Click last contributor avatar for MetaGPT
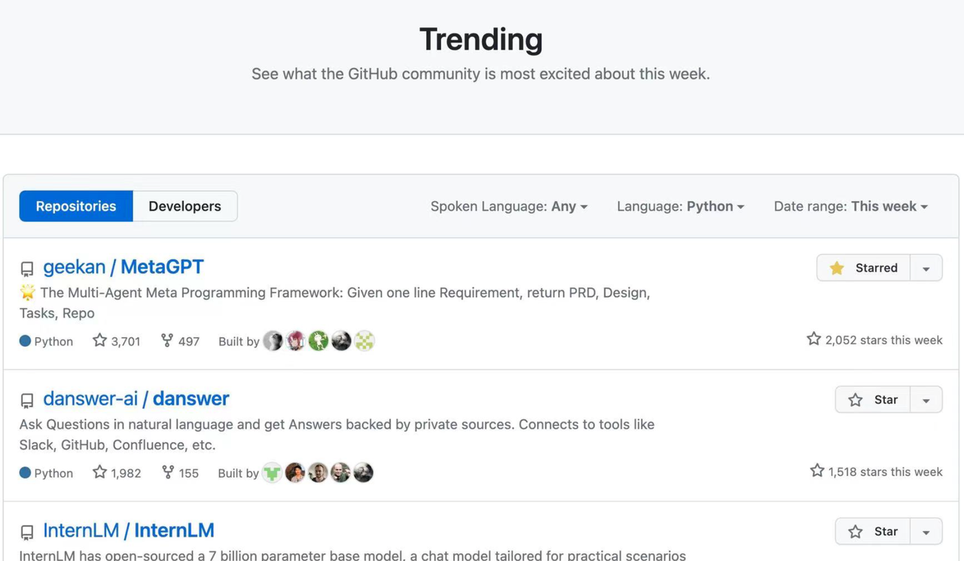964x561 pixels. (x=365, y=341)
